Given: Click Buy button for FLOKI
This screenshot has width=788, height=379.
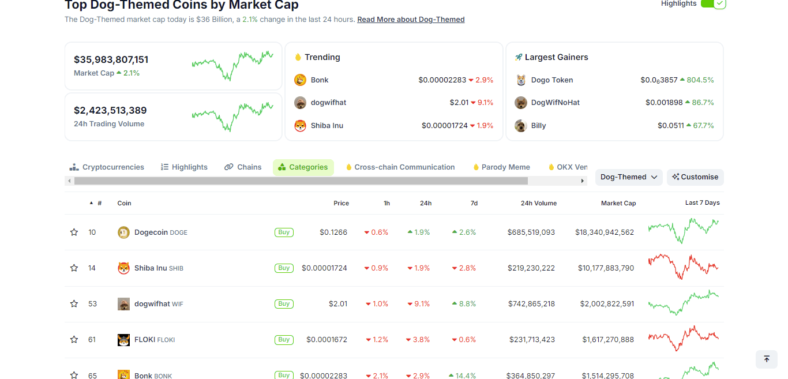Looking at the screenshot, I should (x=284, y=340).
